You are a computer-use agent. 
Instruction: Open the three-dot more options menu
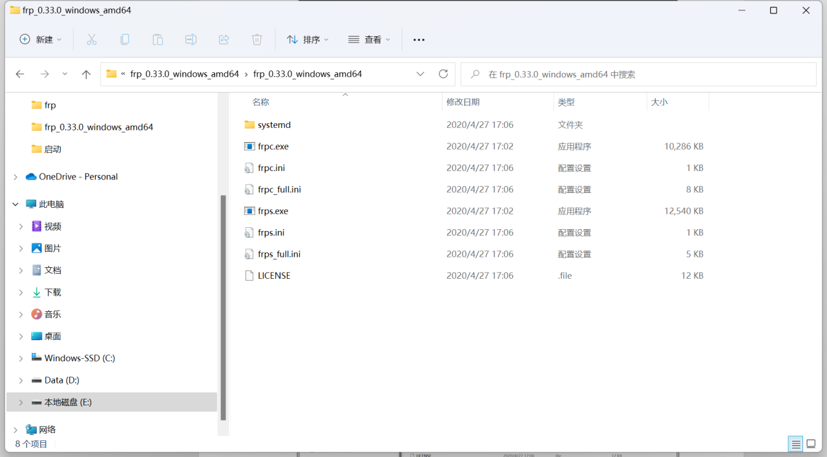pyautogui.click(x=419, y=39)
